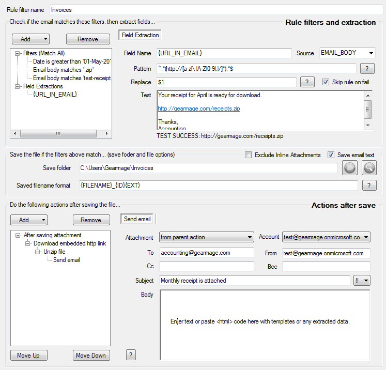Click the gearmage.com receipts.zip link

point(198,109)
